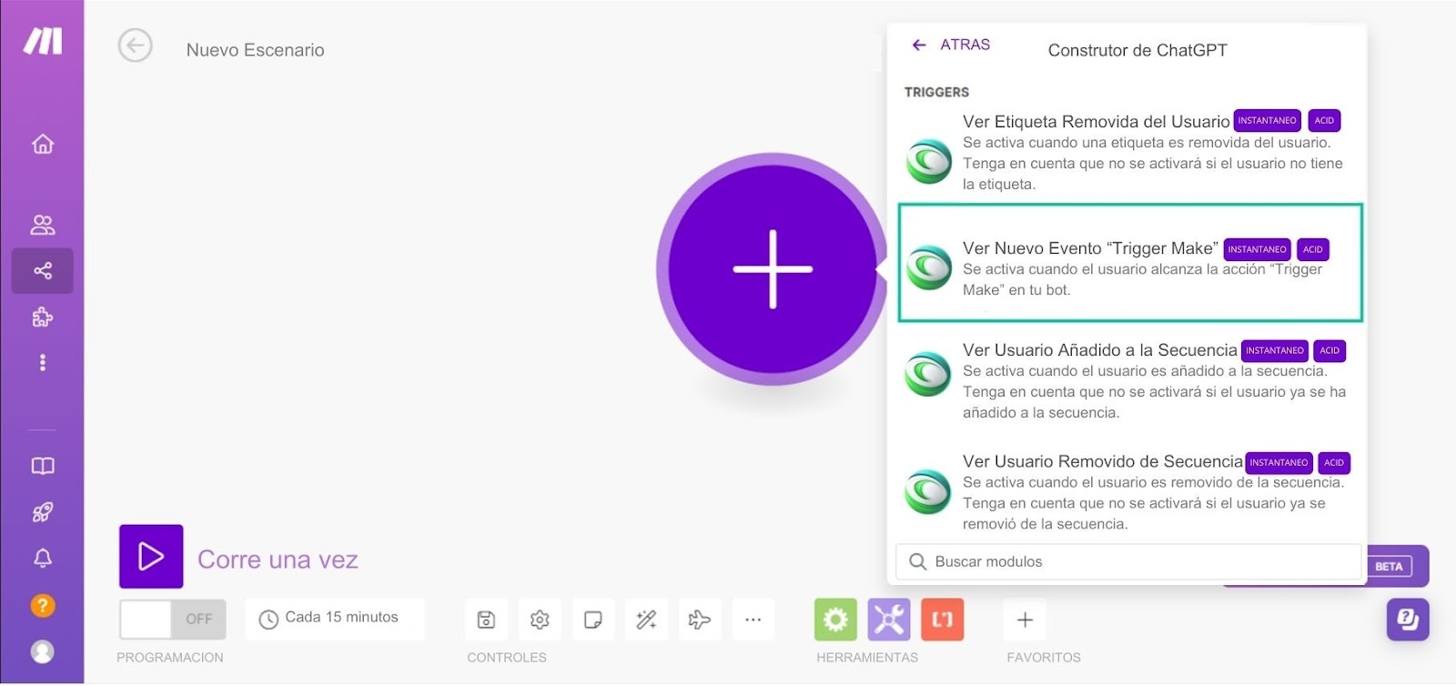
Task: Open the More menu (three dots) in the sidebar
Action: pos(43,362)
